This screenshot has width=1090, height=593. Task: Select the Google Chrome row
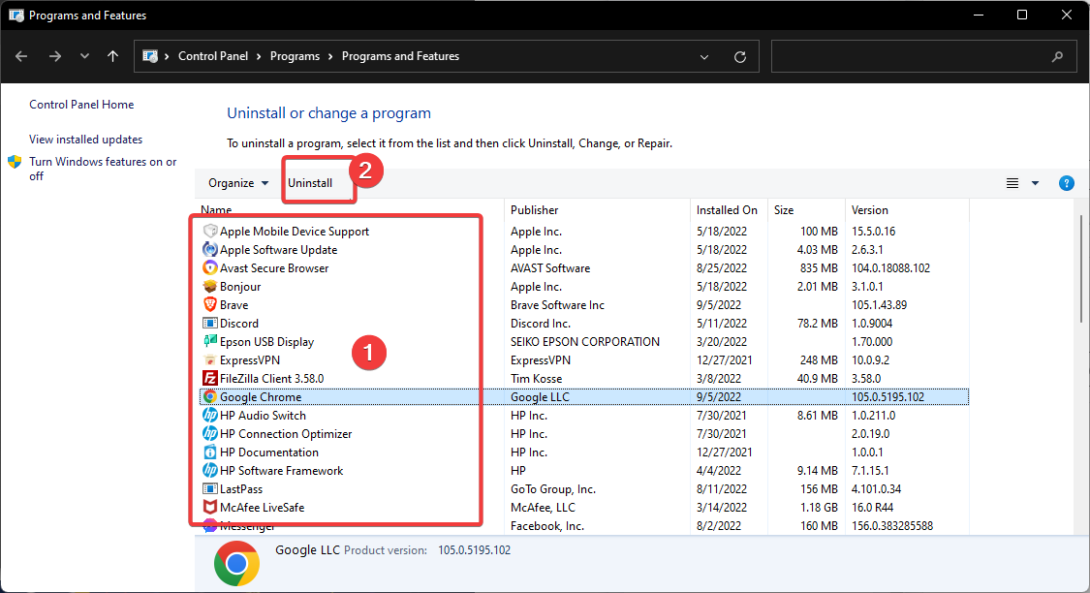[584, 397]
